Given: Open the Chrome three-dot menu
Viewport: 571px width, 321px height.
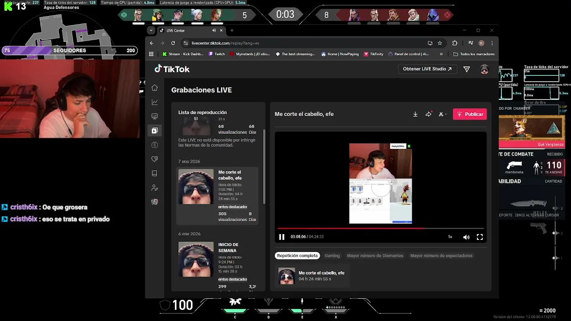Looking at the screenshot, I should pyautogui.click(x=492, y=43).
